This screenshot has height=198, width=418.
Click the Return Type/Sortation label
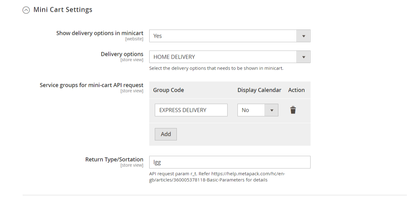pos(114,159)
